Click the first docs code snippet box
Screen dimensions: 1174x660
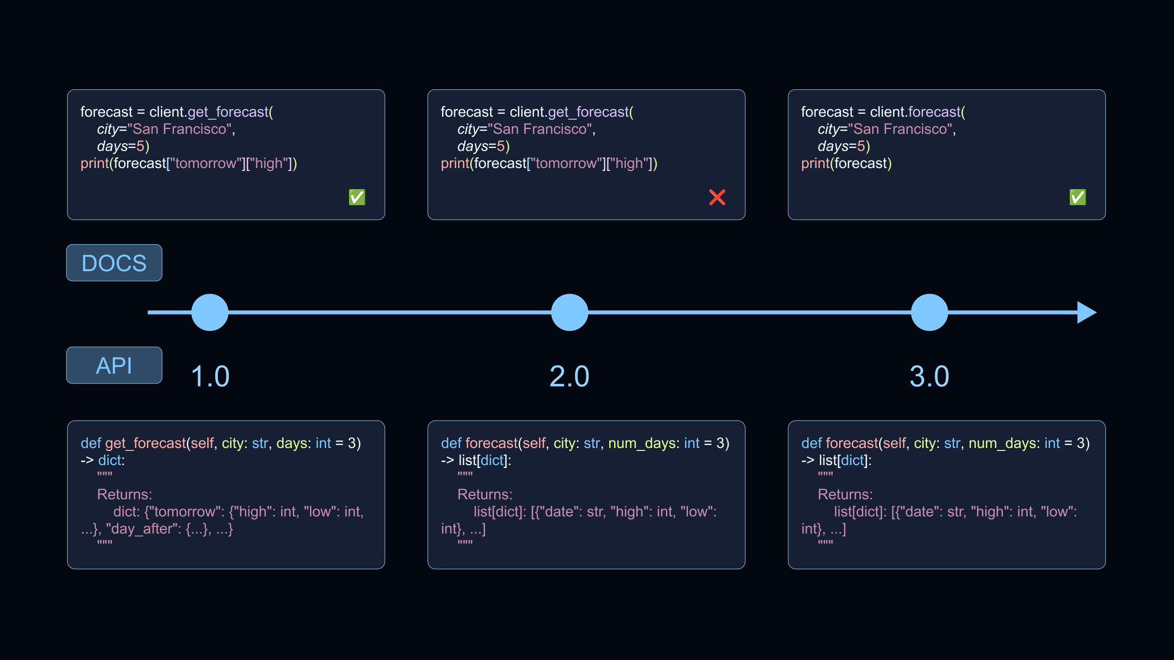click(226, 154)
